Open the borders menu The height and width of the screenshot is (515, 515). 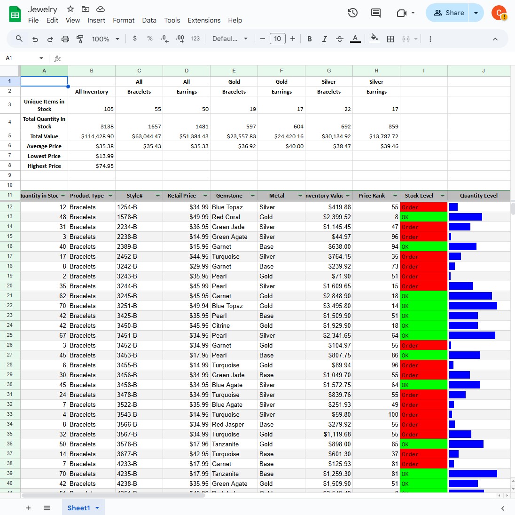[x=390, y=39]
